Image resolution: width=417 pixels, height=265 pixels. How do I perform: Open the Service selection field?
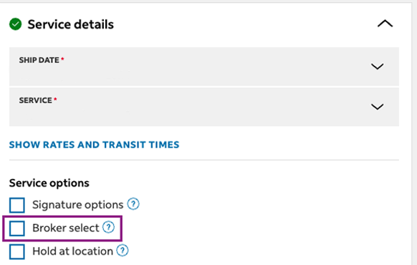pyautogui.click(x=204, y=107)
